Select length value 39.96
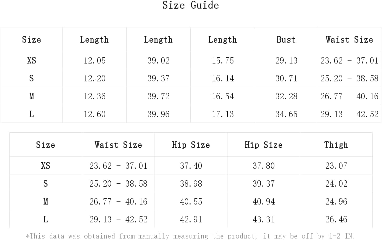The image size is (382, 240). coord(158,114)
